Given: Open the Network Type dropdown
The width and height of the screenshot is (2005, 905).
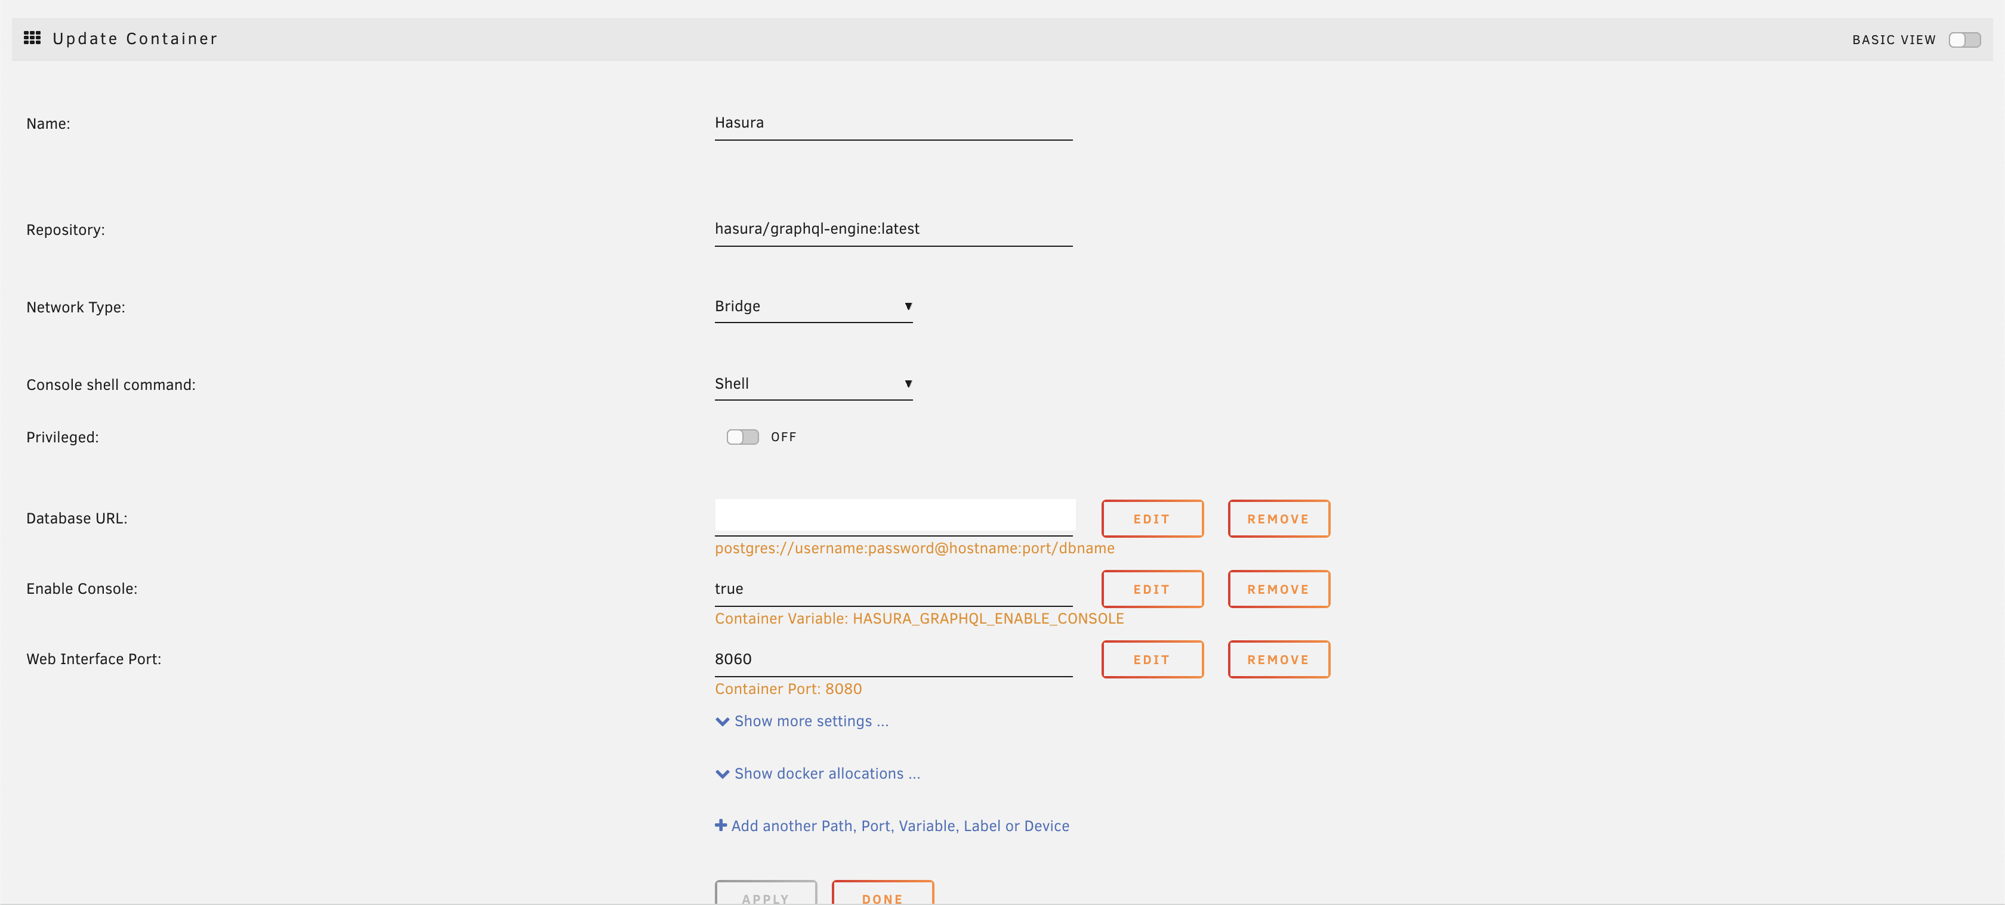Looking at the screenshot, I should pos(813,306).
